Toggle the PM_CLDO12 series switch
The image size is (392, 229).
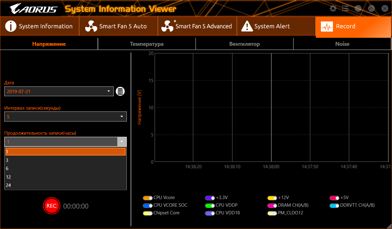click(272, 213)
